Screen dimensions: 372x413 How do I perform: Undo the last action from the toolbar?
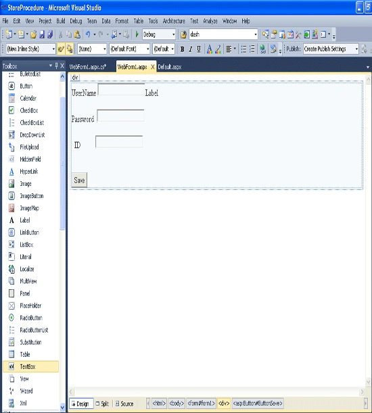(88, 34)
